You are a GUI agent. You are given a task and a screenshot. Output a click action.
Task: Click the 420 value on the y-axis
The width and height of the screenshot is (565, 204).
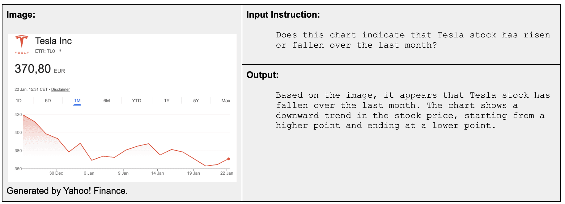pyautogui.click(x=18, y=115)
